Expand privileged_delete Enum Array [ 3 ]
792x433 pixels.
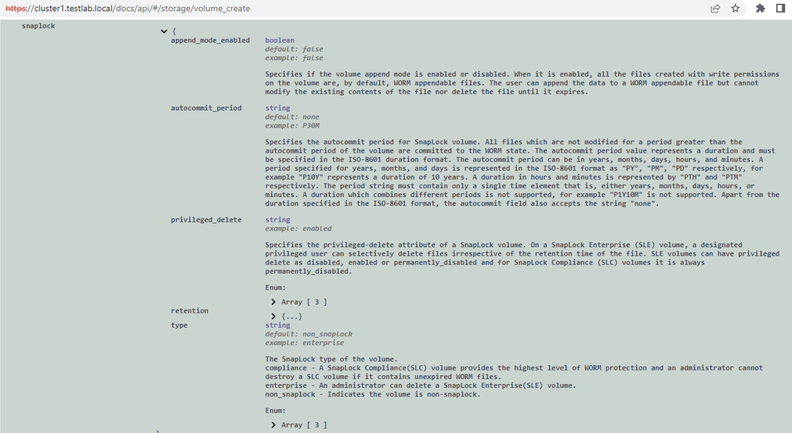point(299,302)
